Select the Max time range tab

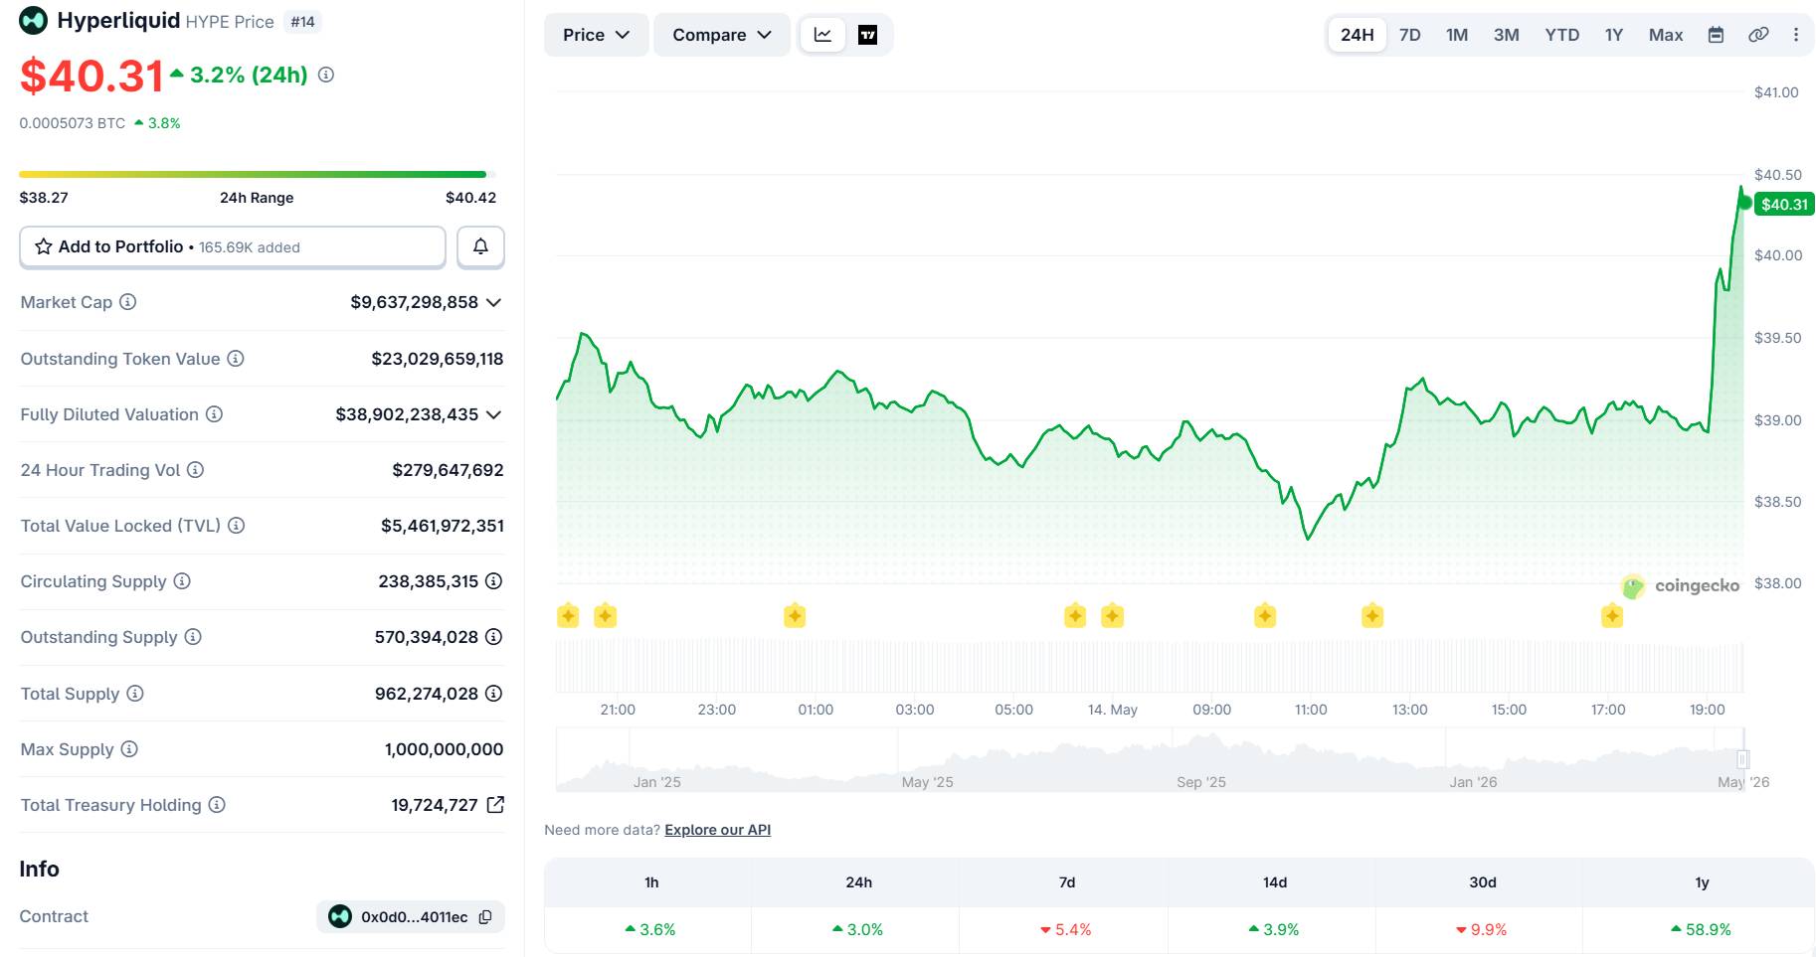tap(1666, 35)
